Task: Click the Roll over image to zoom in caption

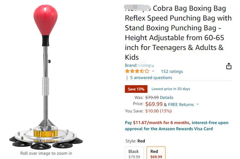Action: [46, 153]
